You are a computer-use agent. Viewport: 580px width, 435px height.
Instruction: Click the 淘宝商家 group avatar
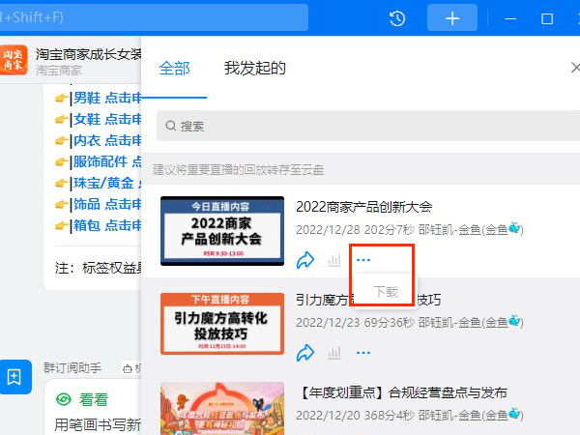pos(15,59)
